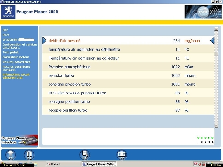Click green status indicator 5

point(212,138)
